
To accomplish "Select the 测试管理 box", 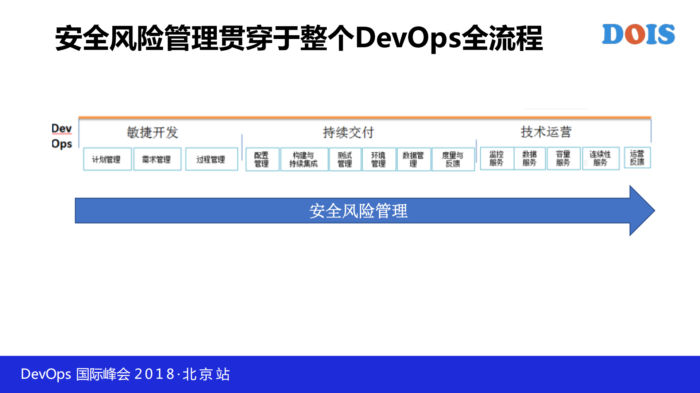I will tap(345, 158).
